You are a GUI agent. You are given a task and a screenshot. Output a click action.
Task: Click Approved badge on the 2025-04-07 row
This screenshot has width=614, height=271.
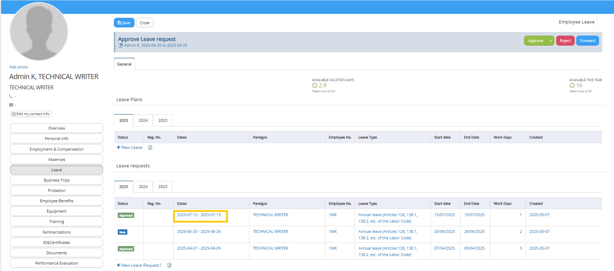pos(126,249)
